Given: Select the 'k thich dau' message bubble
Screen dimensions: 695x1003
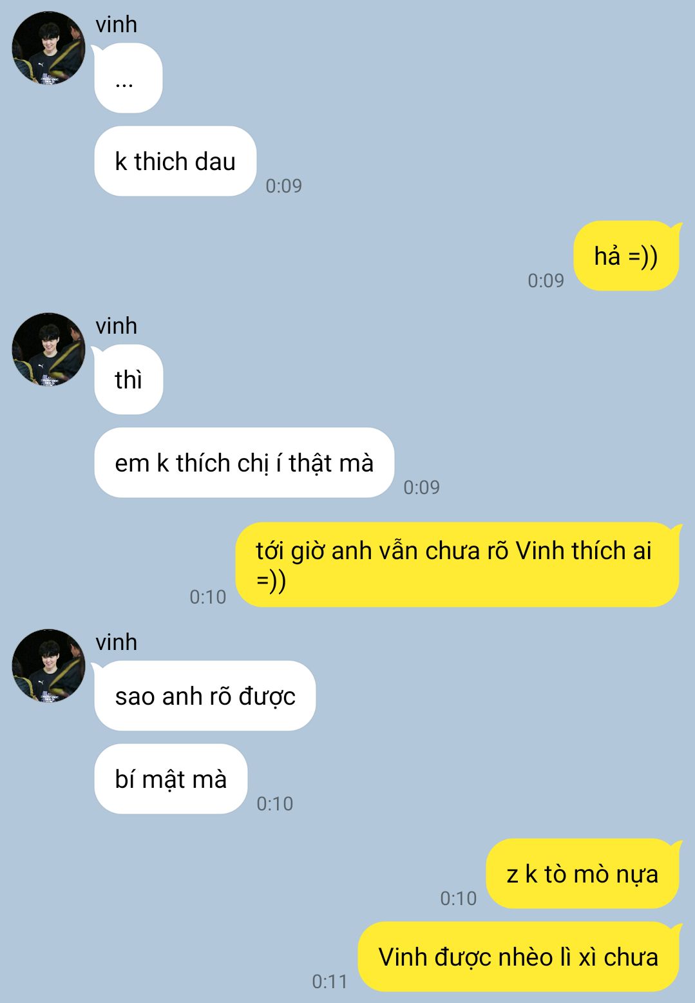Looking at the screenshot, I should click(175, 161).
